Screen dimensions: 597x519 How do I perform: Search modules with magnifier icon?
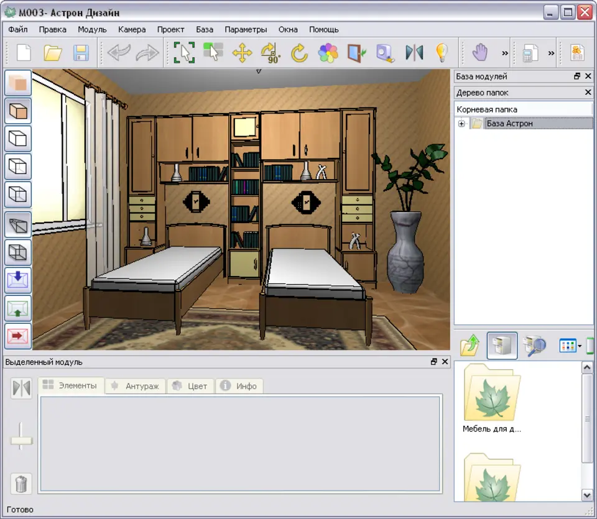click(534, 346)
